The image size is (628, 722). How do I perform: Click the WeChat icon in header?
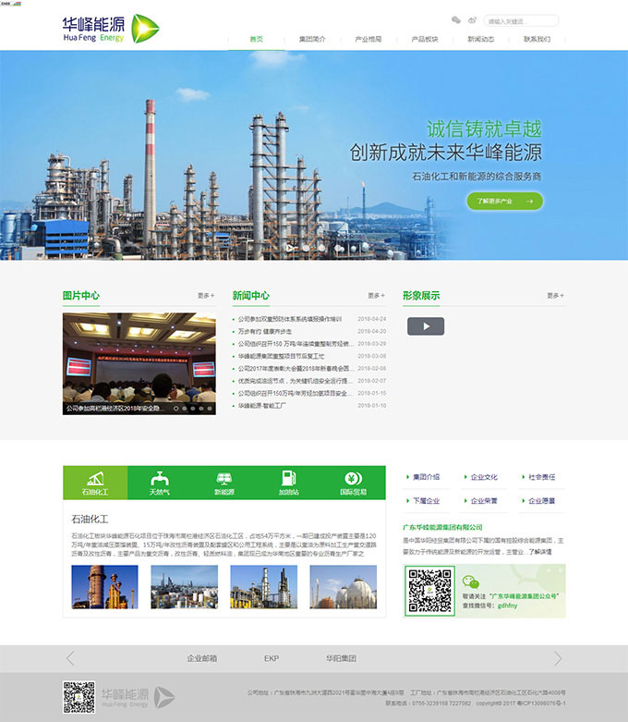pyautogui.click(x=455, y=19)
